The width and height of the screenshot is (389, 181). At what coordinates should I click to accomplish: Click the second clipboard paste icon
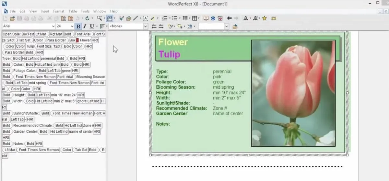click(71, 18)
